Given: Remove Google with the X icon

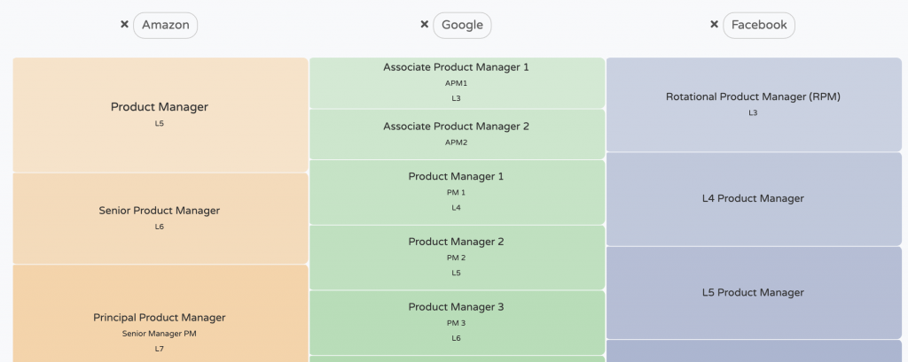Looking at the screenshot, I should pos(425,25).
